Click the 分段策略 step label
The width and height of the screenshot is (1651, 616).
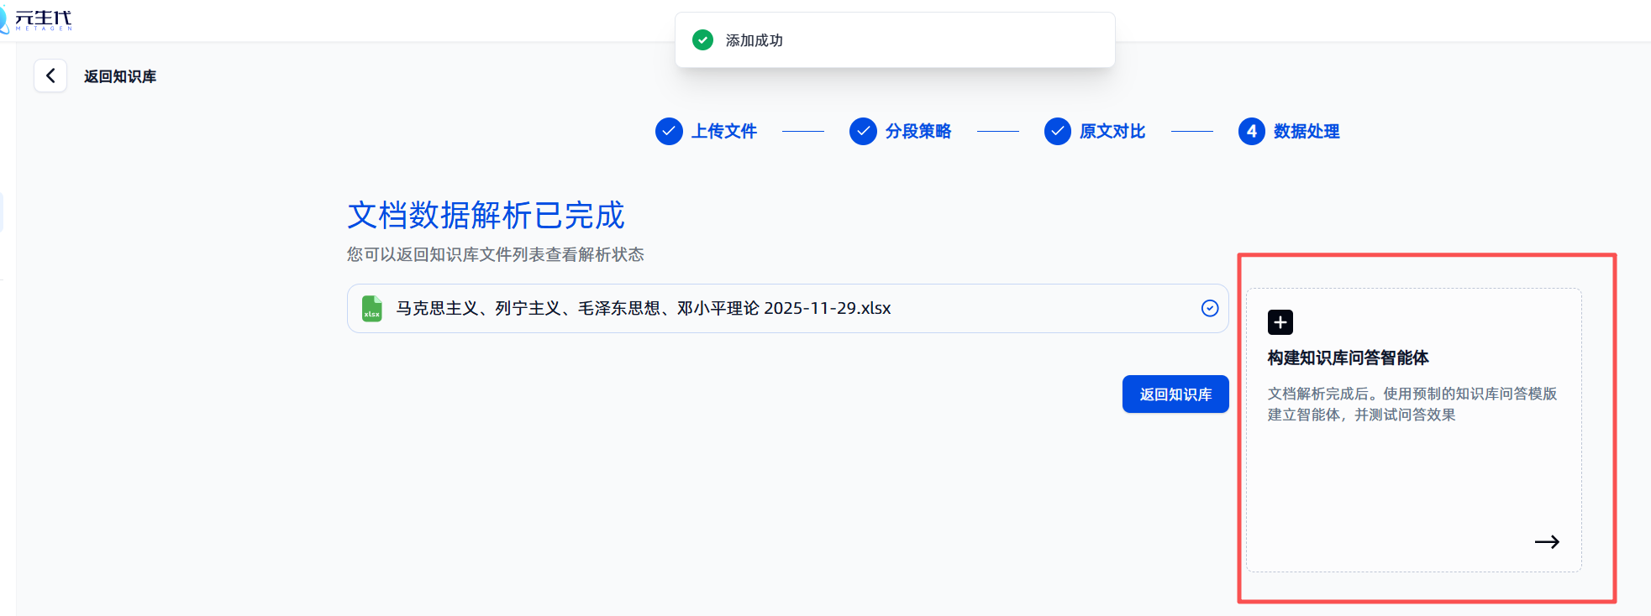point(918,131)
